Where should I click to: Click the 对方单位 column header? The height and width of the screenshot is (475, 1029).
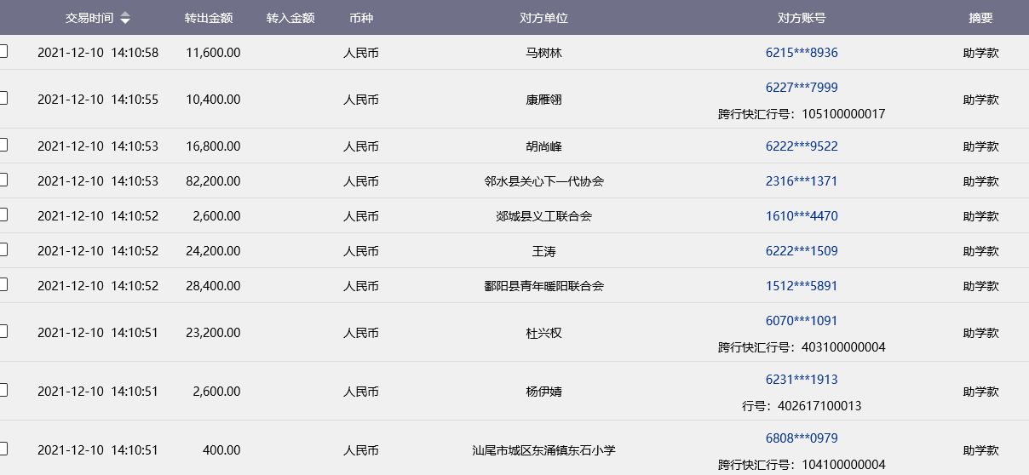(x=543, y=18)
